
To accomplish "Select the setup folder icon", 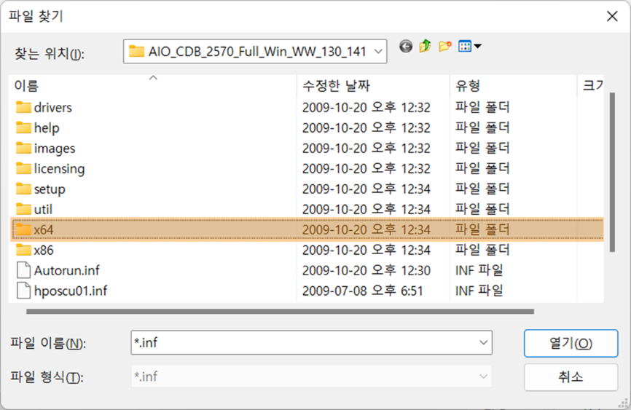I will (23, 189).
